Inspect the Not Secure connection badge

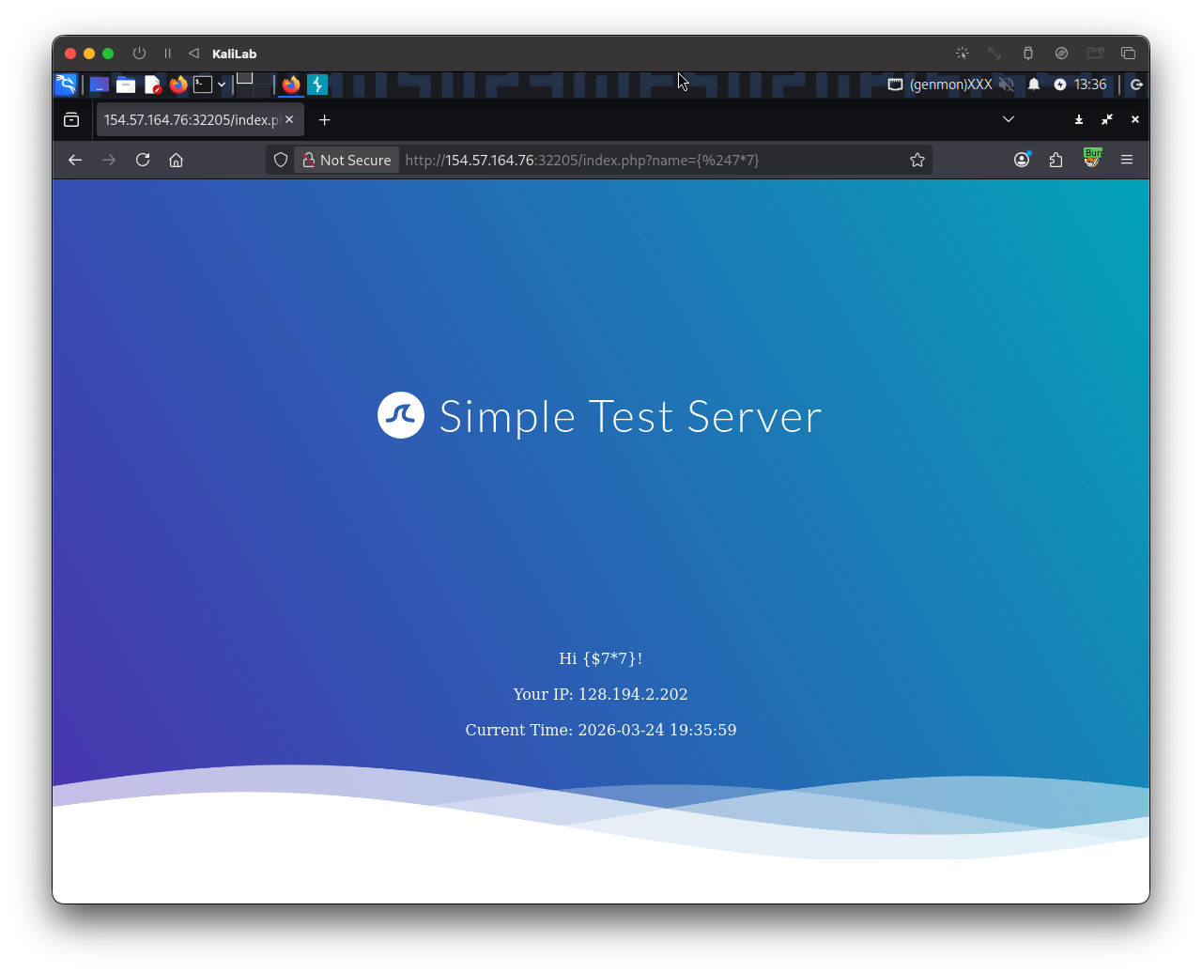tap(346, 160)
